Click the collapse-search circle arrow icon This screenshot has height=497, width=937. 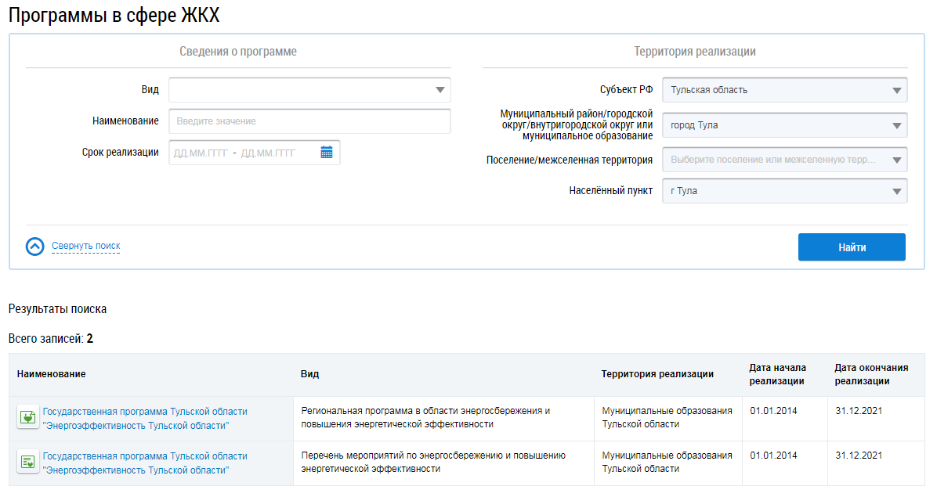click(x=35, y=247)
